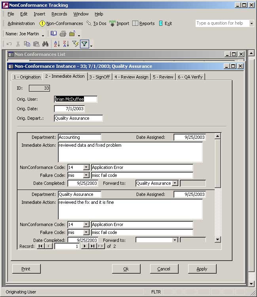The image size is (257, 297).
Task: Click the Paste clipboard icon
Action: [x=36, y=44]
